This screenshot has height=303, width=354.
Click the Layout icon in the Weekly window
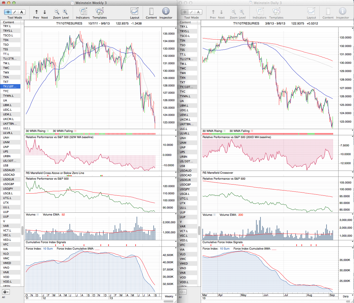point(134,12)
